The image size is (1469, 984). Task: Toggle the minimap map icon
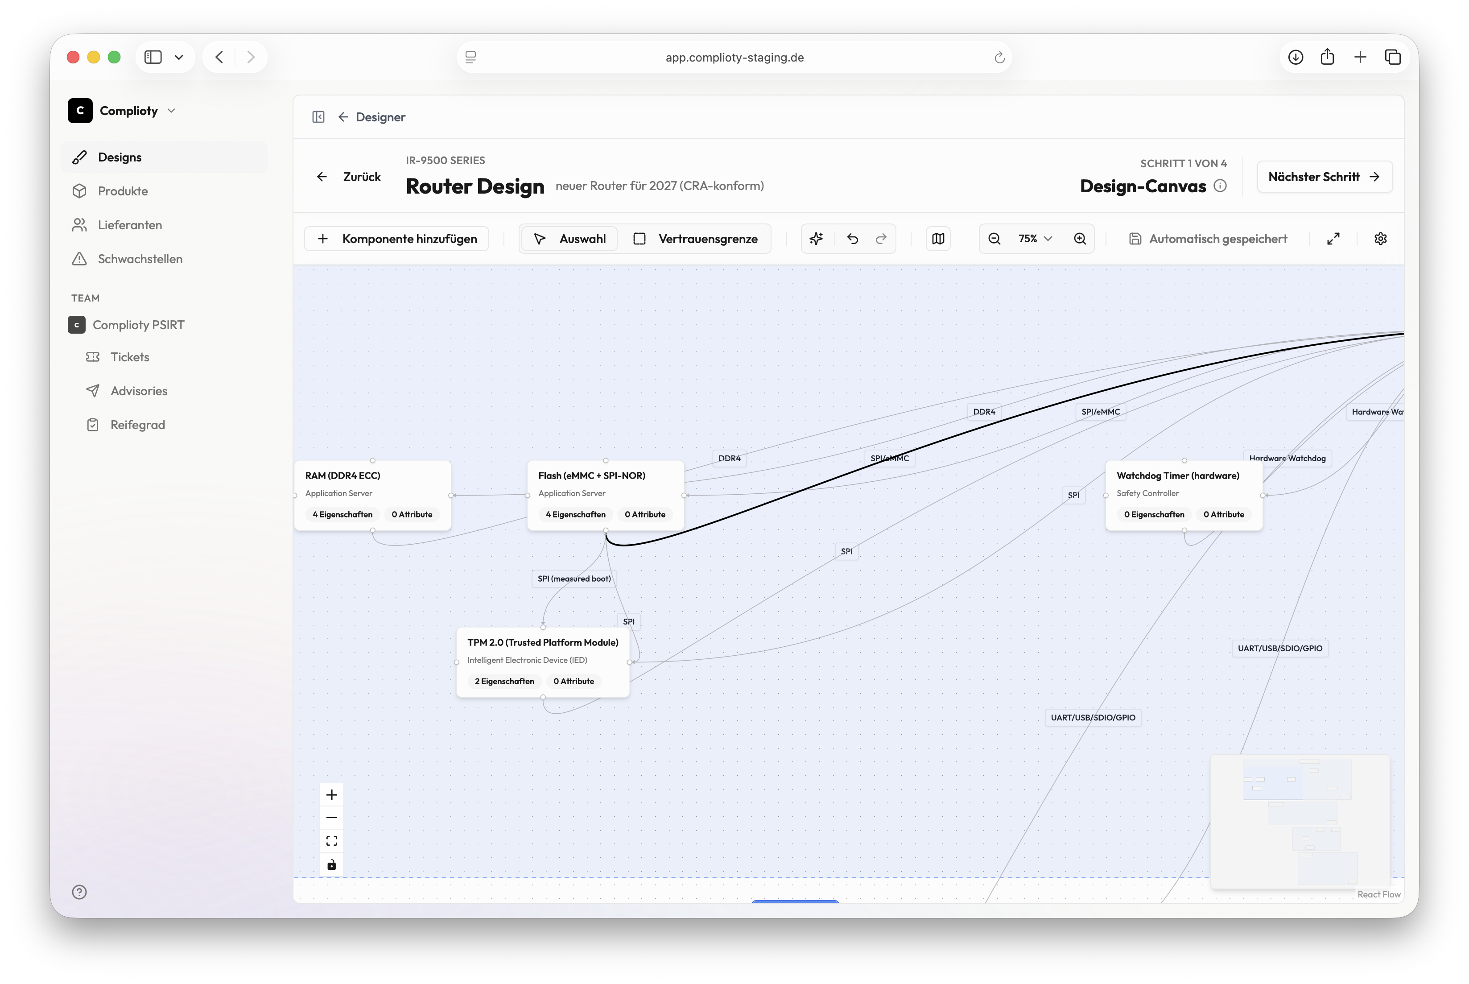click(x=938, y=239)
